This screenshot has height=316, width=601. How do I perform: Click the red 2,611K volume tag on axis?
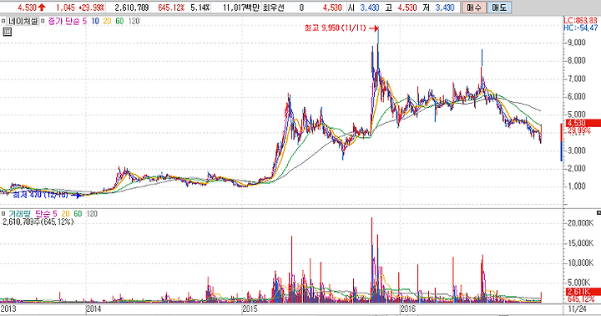(583, 292)
